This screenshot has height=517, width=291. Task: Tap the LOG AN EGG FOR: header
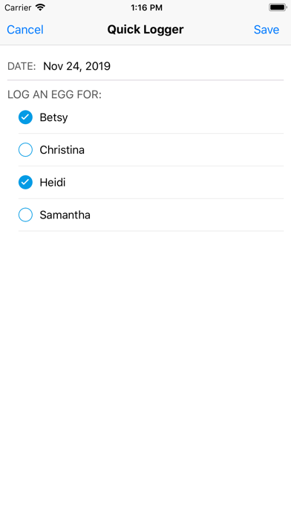(x=54, y=94)
